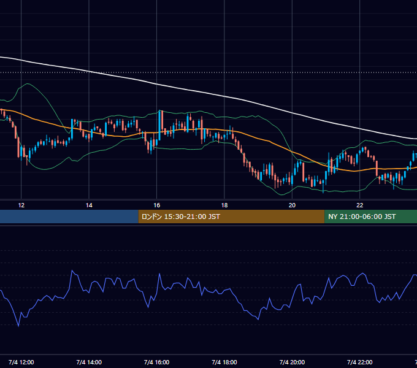Click the price axis label 14
This screenshot has width=417, height=368.
click(x=89, y=205)
